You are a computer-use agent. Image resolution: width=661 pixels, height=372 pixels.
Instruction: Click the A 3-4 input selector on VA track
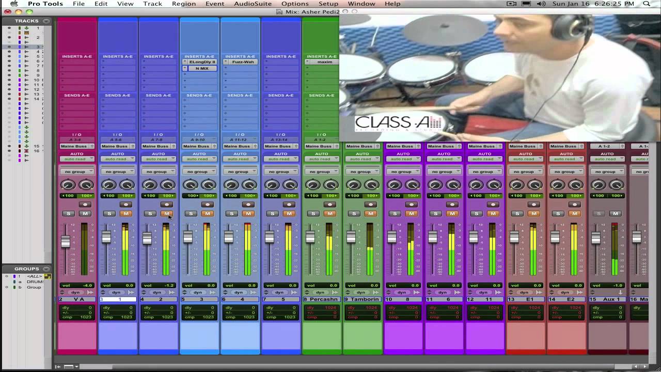pyautogui.click(x=77, y=139)
